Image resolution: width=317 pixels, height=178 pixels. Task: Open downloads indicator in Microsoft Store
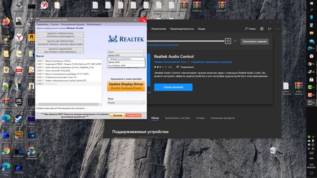click(269, 29)
